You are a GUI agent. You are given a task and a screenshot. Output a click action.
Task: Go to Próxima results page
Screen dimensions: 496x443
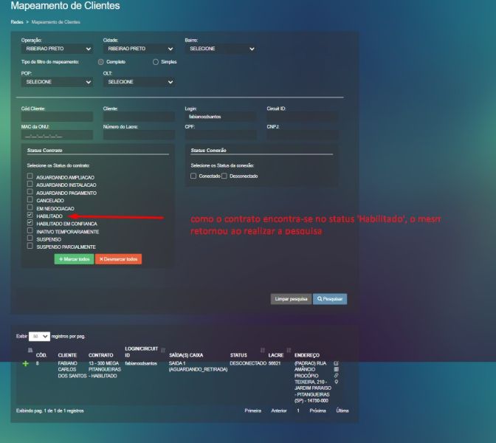317,411
